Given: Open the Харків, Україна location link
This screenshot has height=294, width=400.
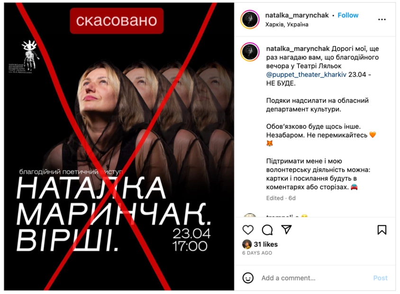Looking at the screenshot, I should click(x=287, y=25).
